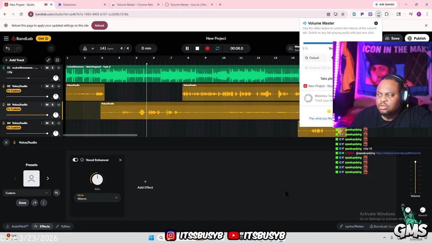Remove the Vocal Enhancer effect

[120, 160]
